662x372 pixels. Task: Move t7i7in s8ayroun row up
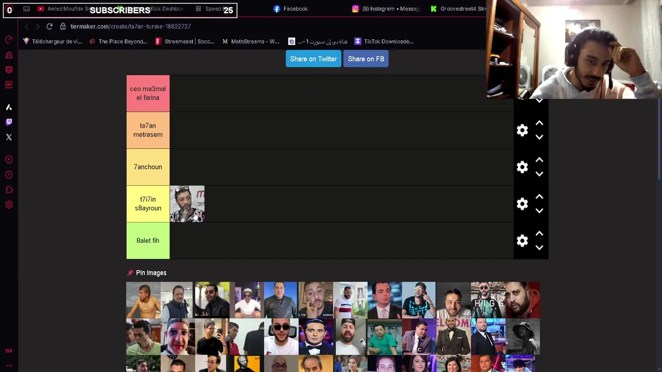(x=539, y=197)
